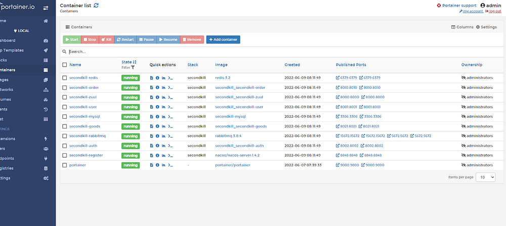Open the Items per page dropdown
506x226 pixels.
485,177
